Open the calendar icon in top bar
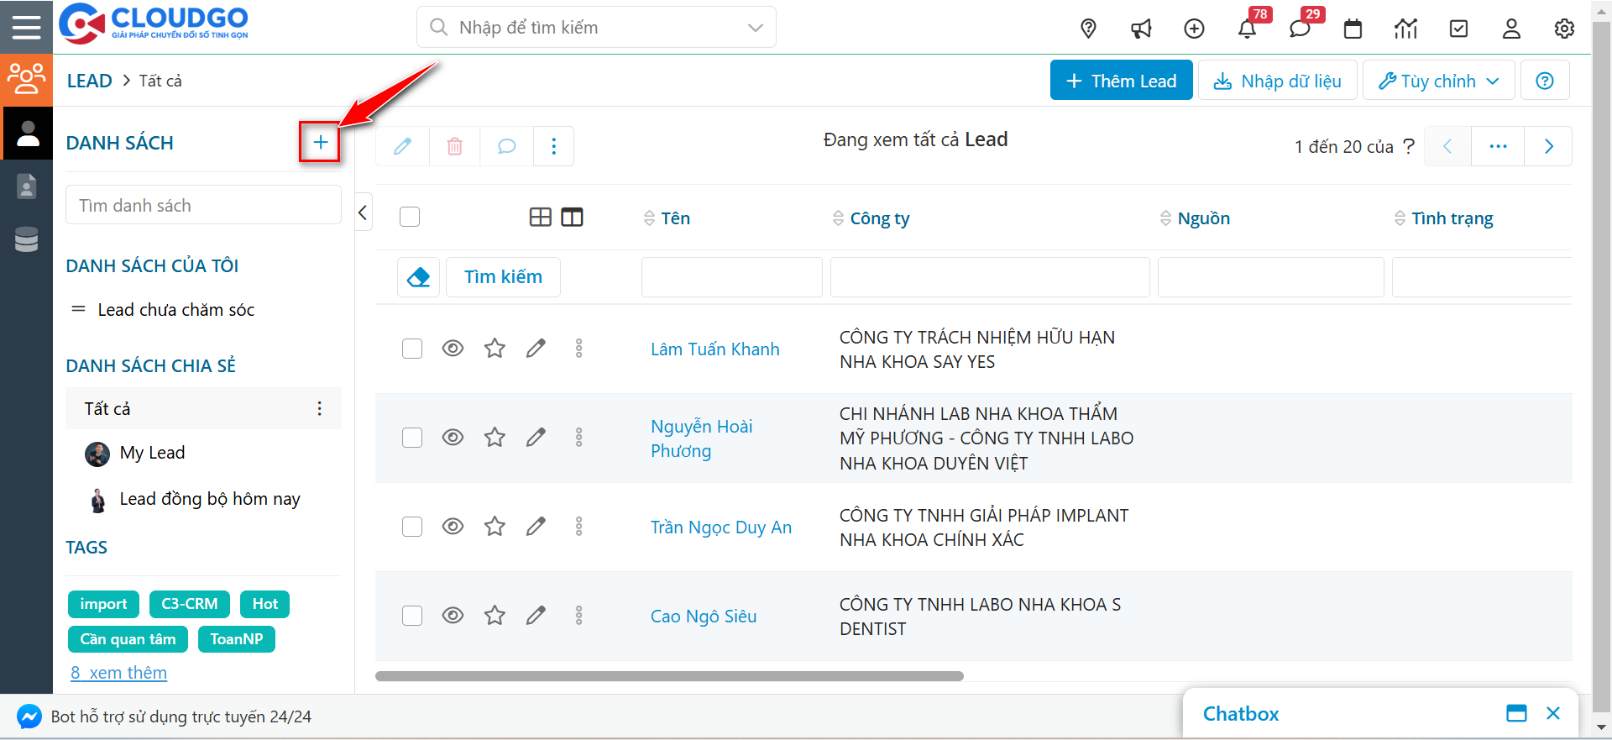Viewport: 1612px width, 740px height. 1353,29
